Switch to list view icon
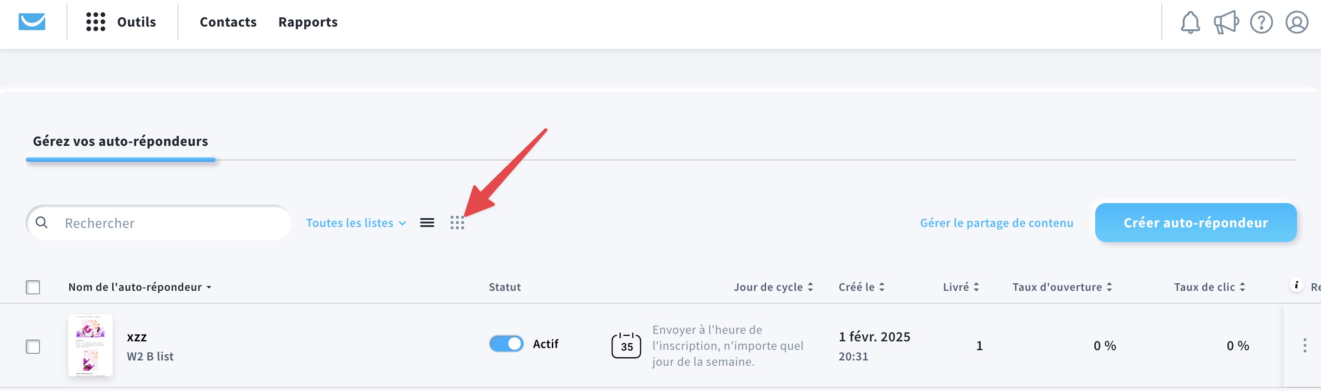1321x391 pixels. tap(427, 223)
